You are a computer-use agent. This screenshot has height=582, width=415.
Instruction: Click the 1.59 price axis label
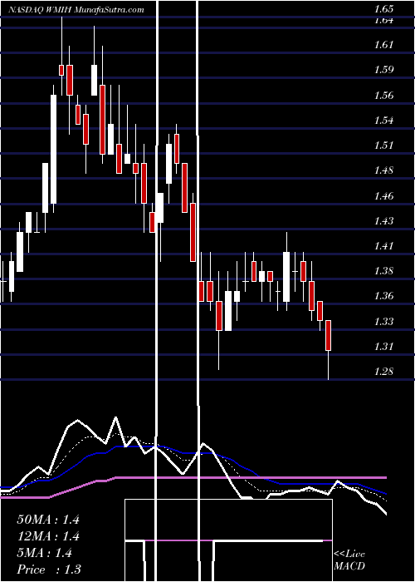(383, 70)
